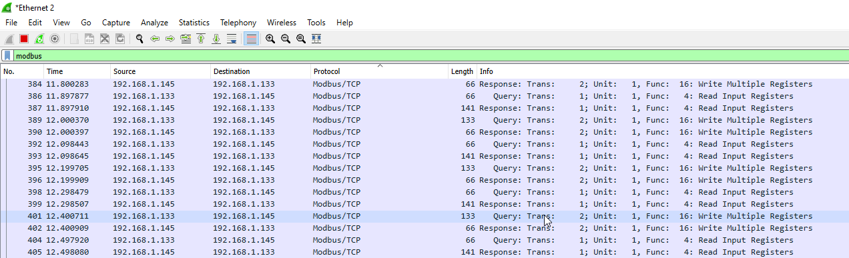Screen dimensions: 849x258
Task: Toggle packet colorization rules
Action: coord(251,39)
